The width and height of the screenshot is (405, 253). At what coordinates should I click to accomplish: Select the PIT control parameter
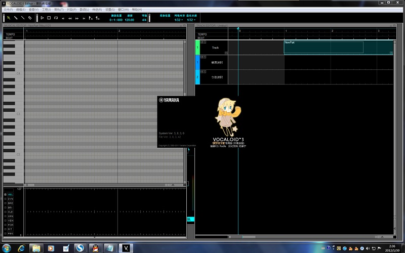10,229
